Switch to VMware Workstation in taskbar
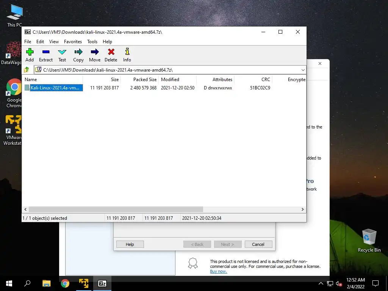This screenshot has height=291, width=388. pos(84,283)
